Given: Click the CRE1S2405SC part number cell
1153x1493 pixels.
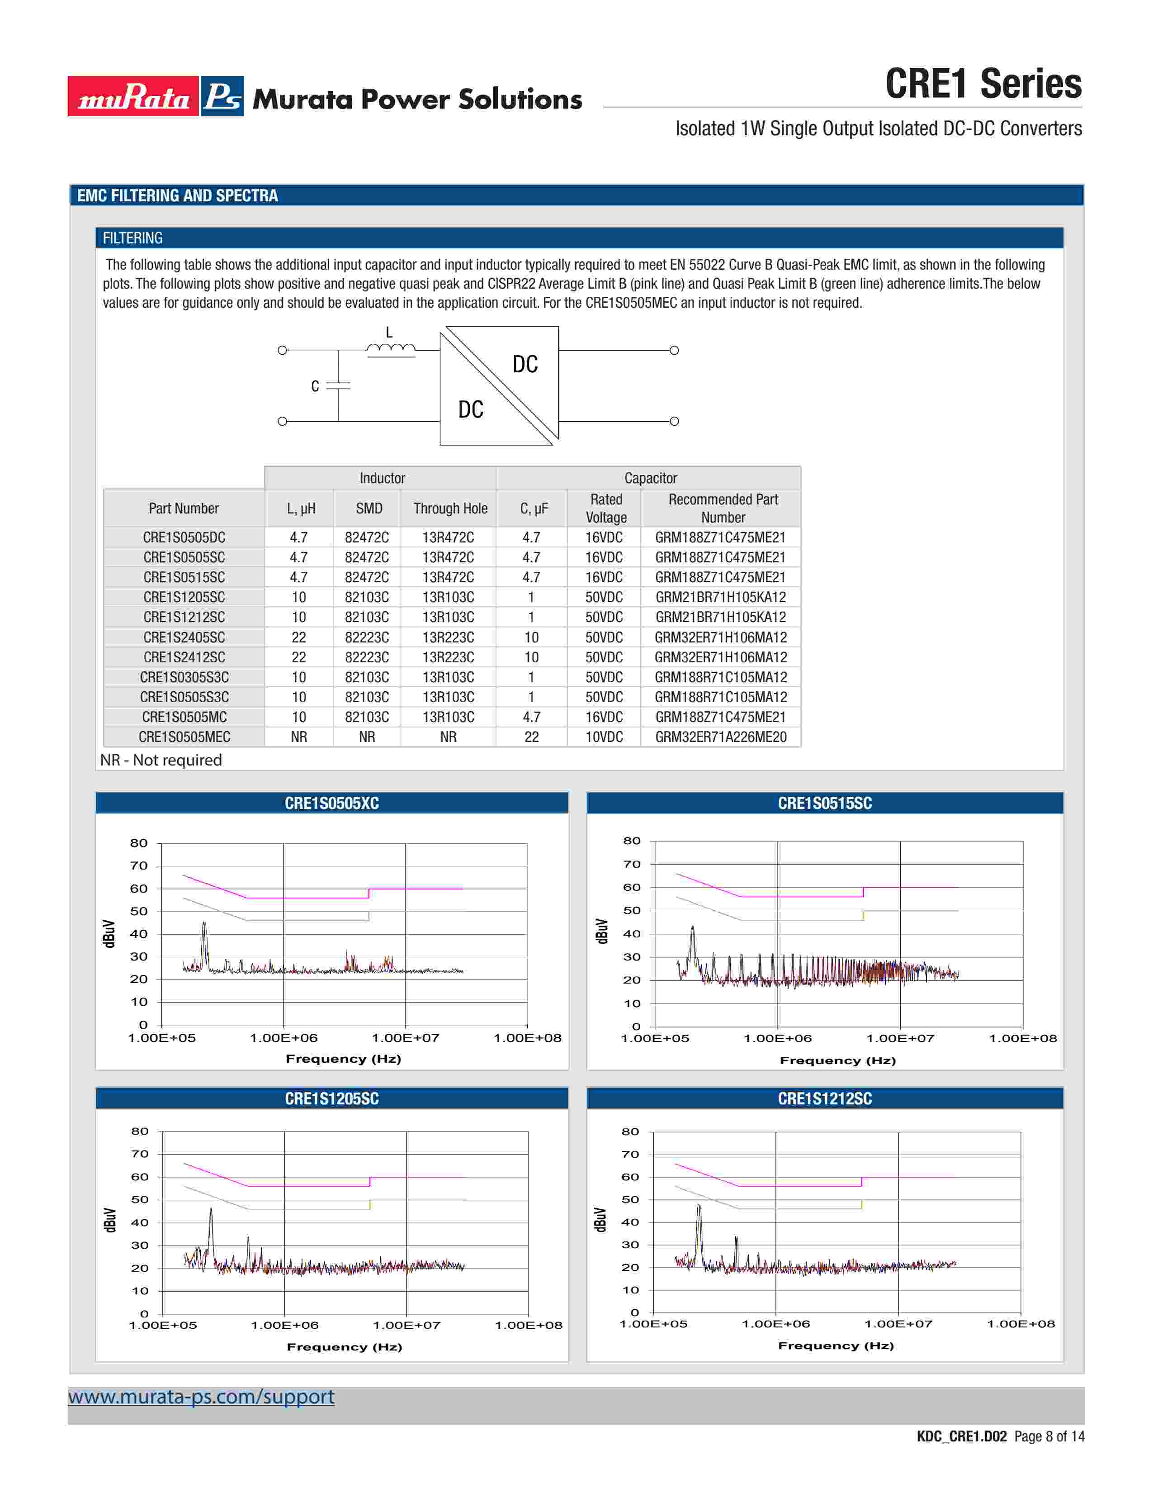Looking at the screenshot, I should click(184, 637).
